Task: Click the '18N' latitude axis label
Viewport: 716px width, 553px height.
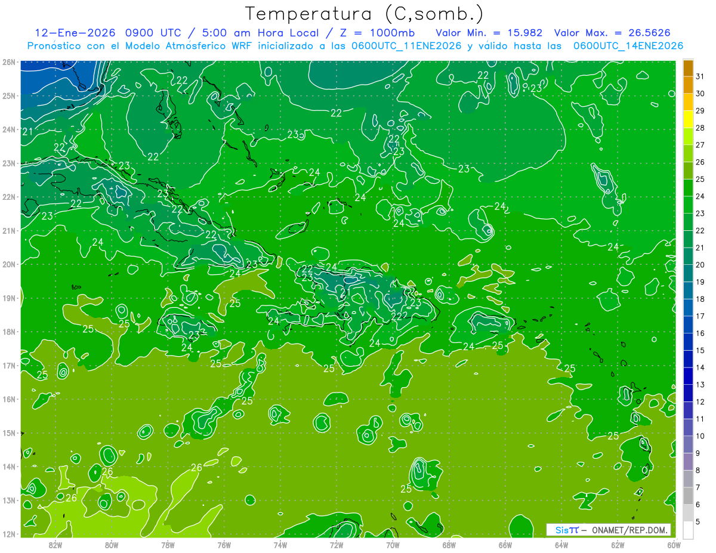Action: pos(8,332)
